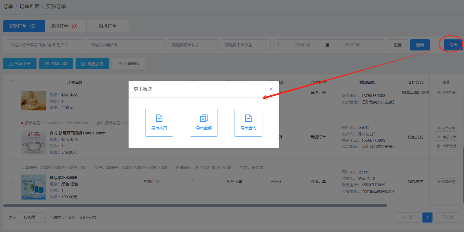Expand the 请选择订单状态 dropdown
This screenshot has width=464, height=232.
pyautogui.click(x=192, y=45)
